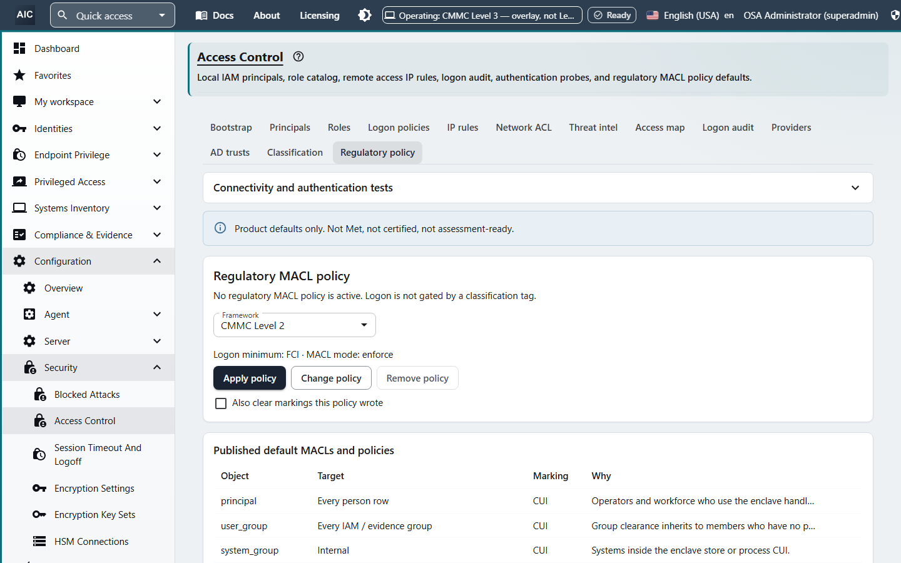Select English (USA) language selector
The width and height of the screenshot is (901, 563).
[690, 15]
